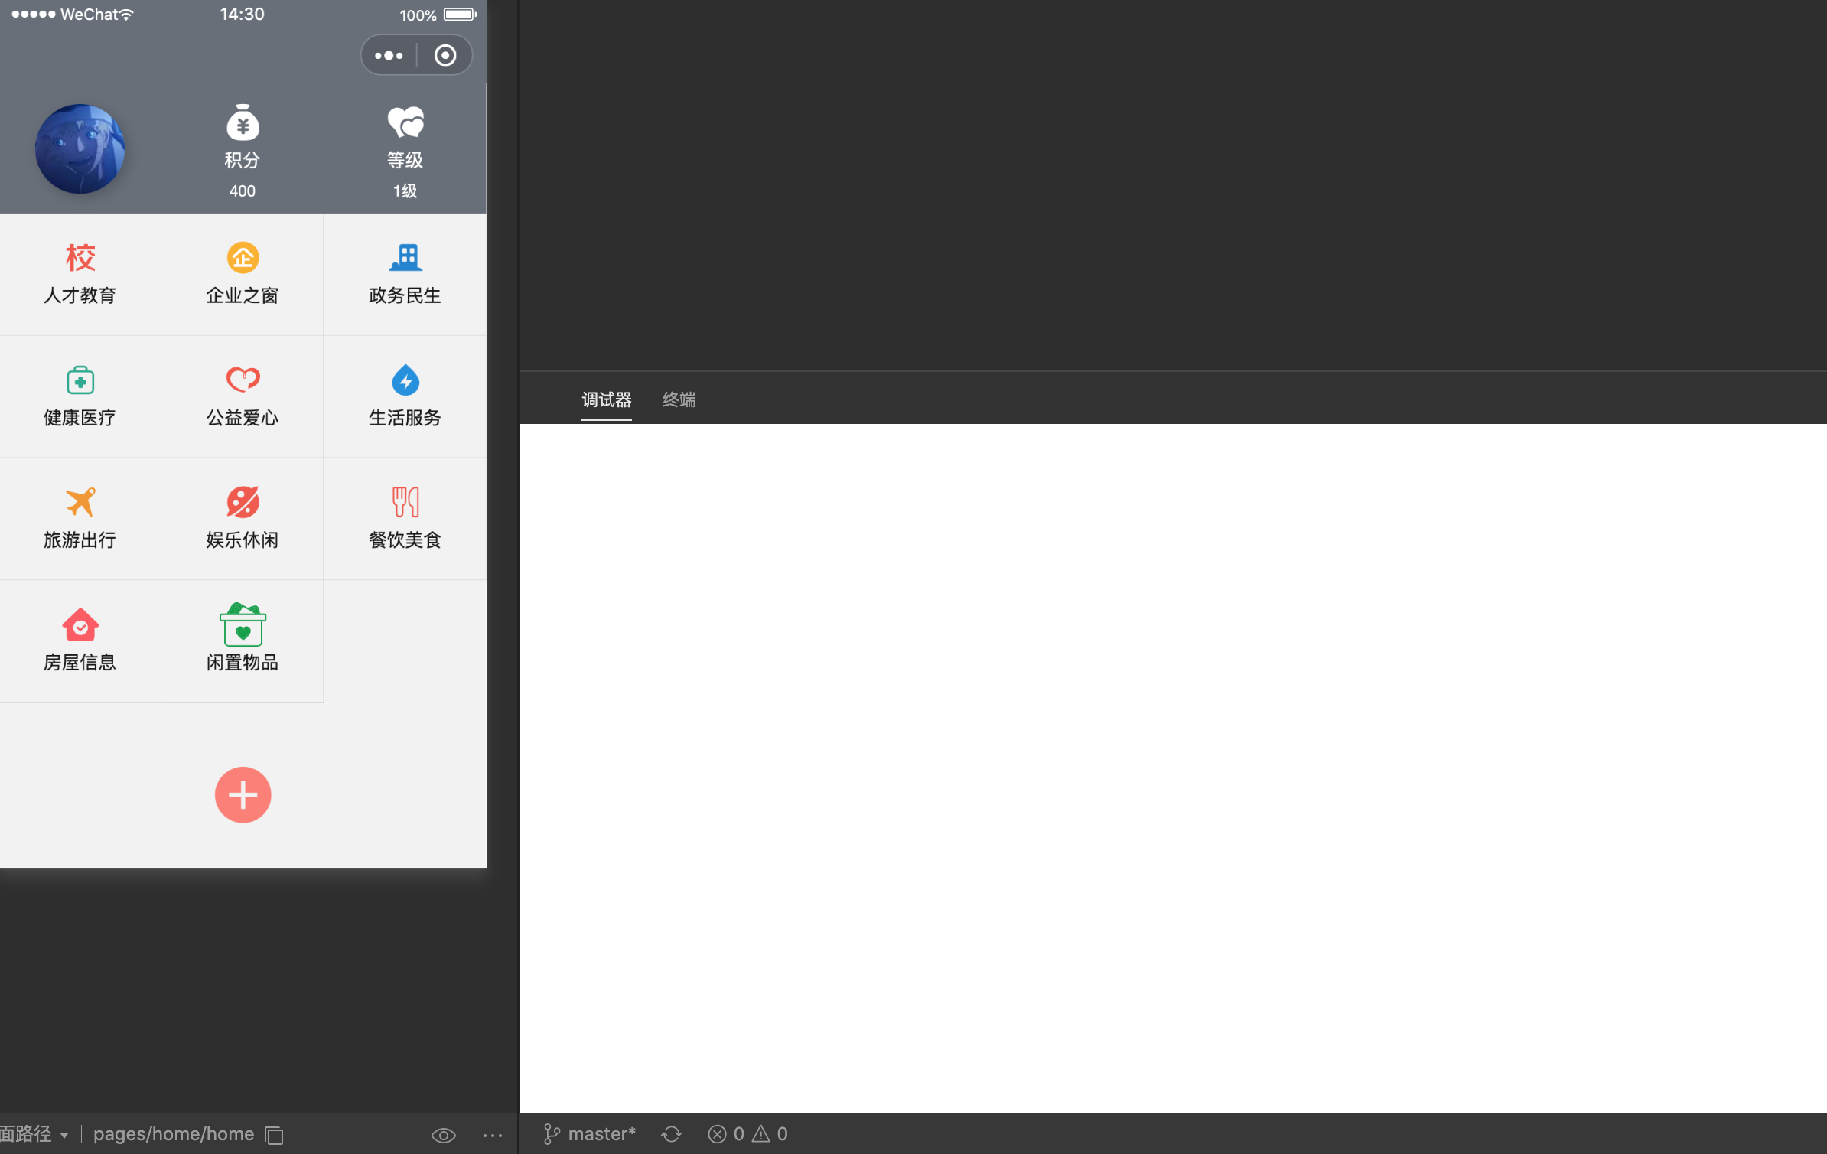Select the 调试器 tab

tap(606, 399)
